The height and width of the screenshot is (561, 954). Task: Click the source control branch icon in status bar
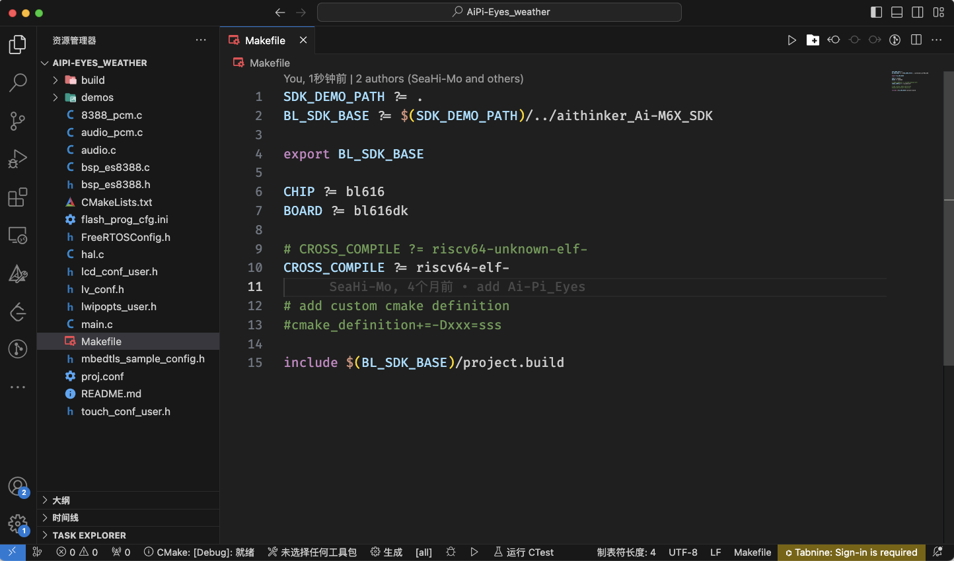click(38, 552)
